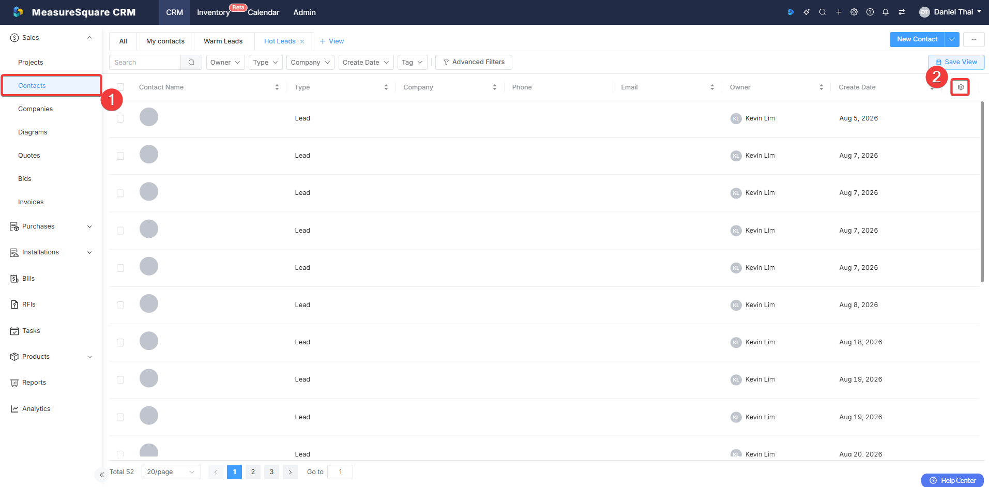Open the AI sparkle assistant icon

pyautogui.click(x=807, y=12)
